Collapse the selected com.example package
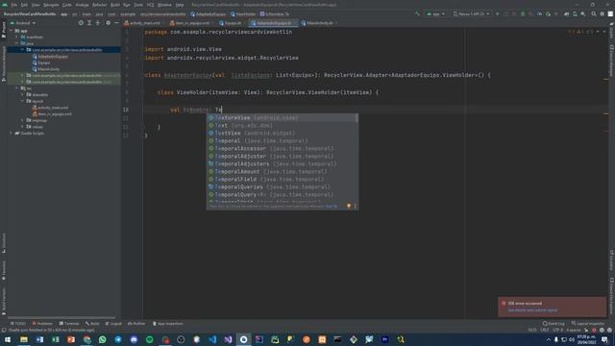Viewport: 615px width, 346px height. click(x=22, y=50)
